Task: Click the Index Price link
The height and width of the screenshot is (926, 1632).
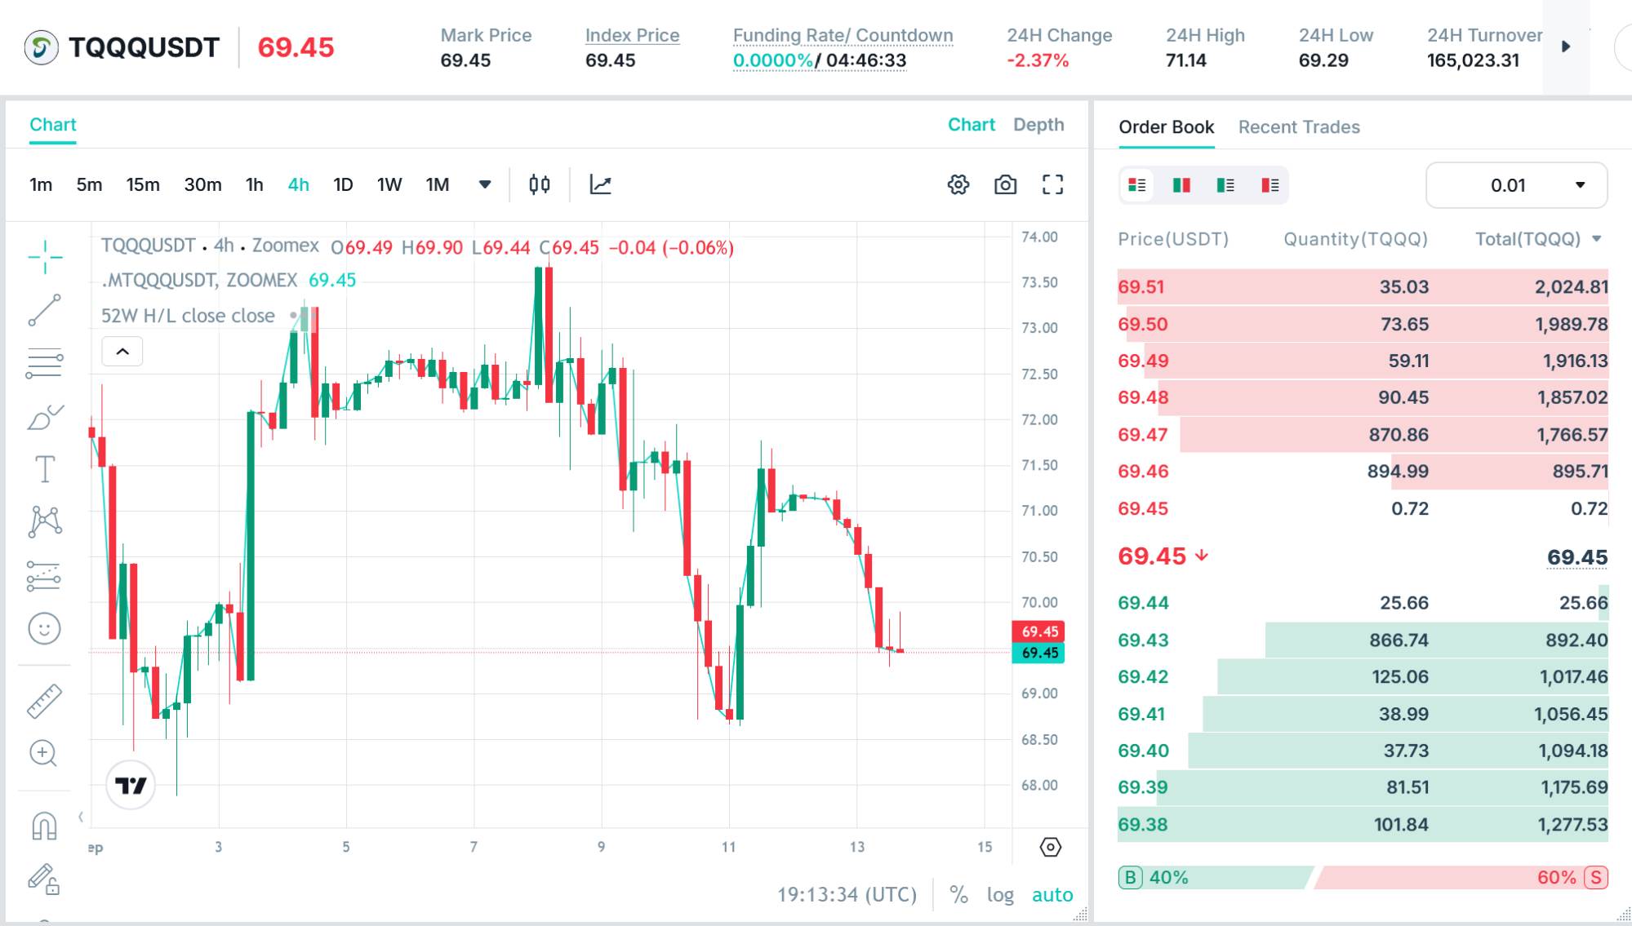Action: [x=632, y=36]
